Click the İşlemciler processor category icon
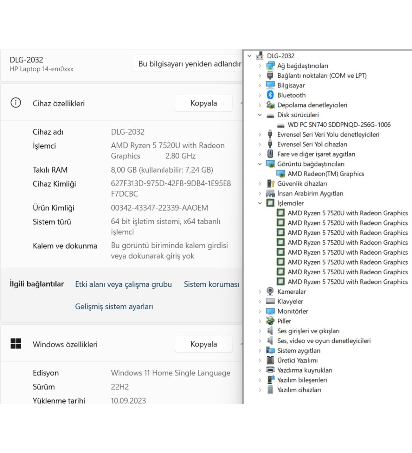Image resolution: width=412 pixels, height=453 pixels. pos(270,203)
